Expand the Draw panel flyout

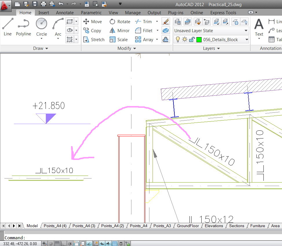tap(40, 48)
